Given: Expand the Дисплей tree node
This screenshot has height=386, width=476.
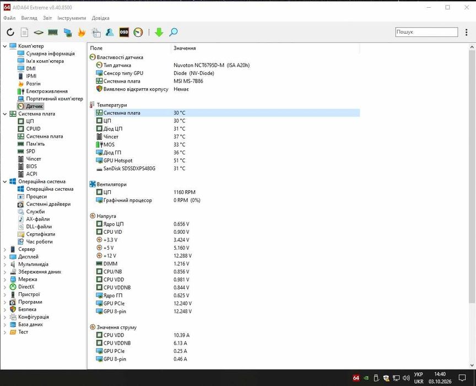Looking at the screenshot, I should coord(5,257).
